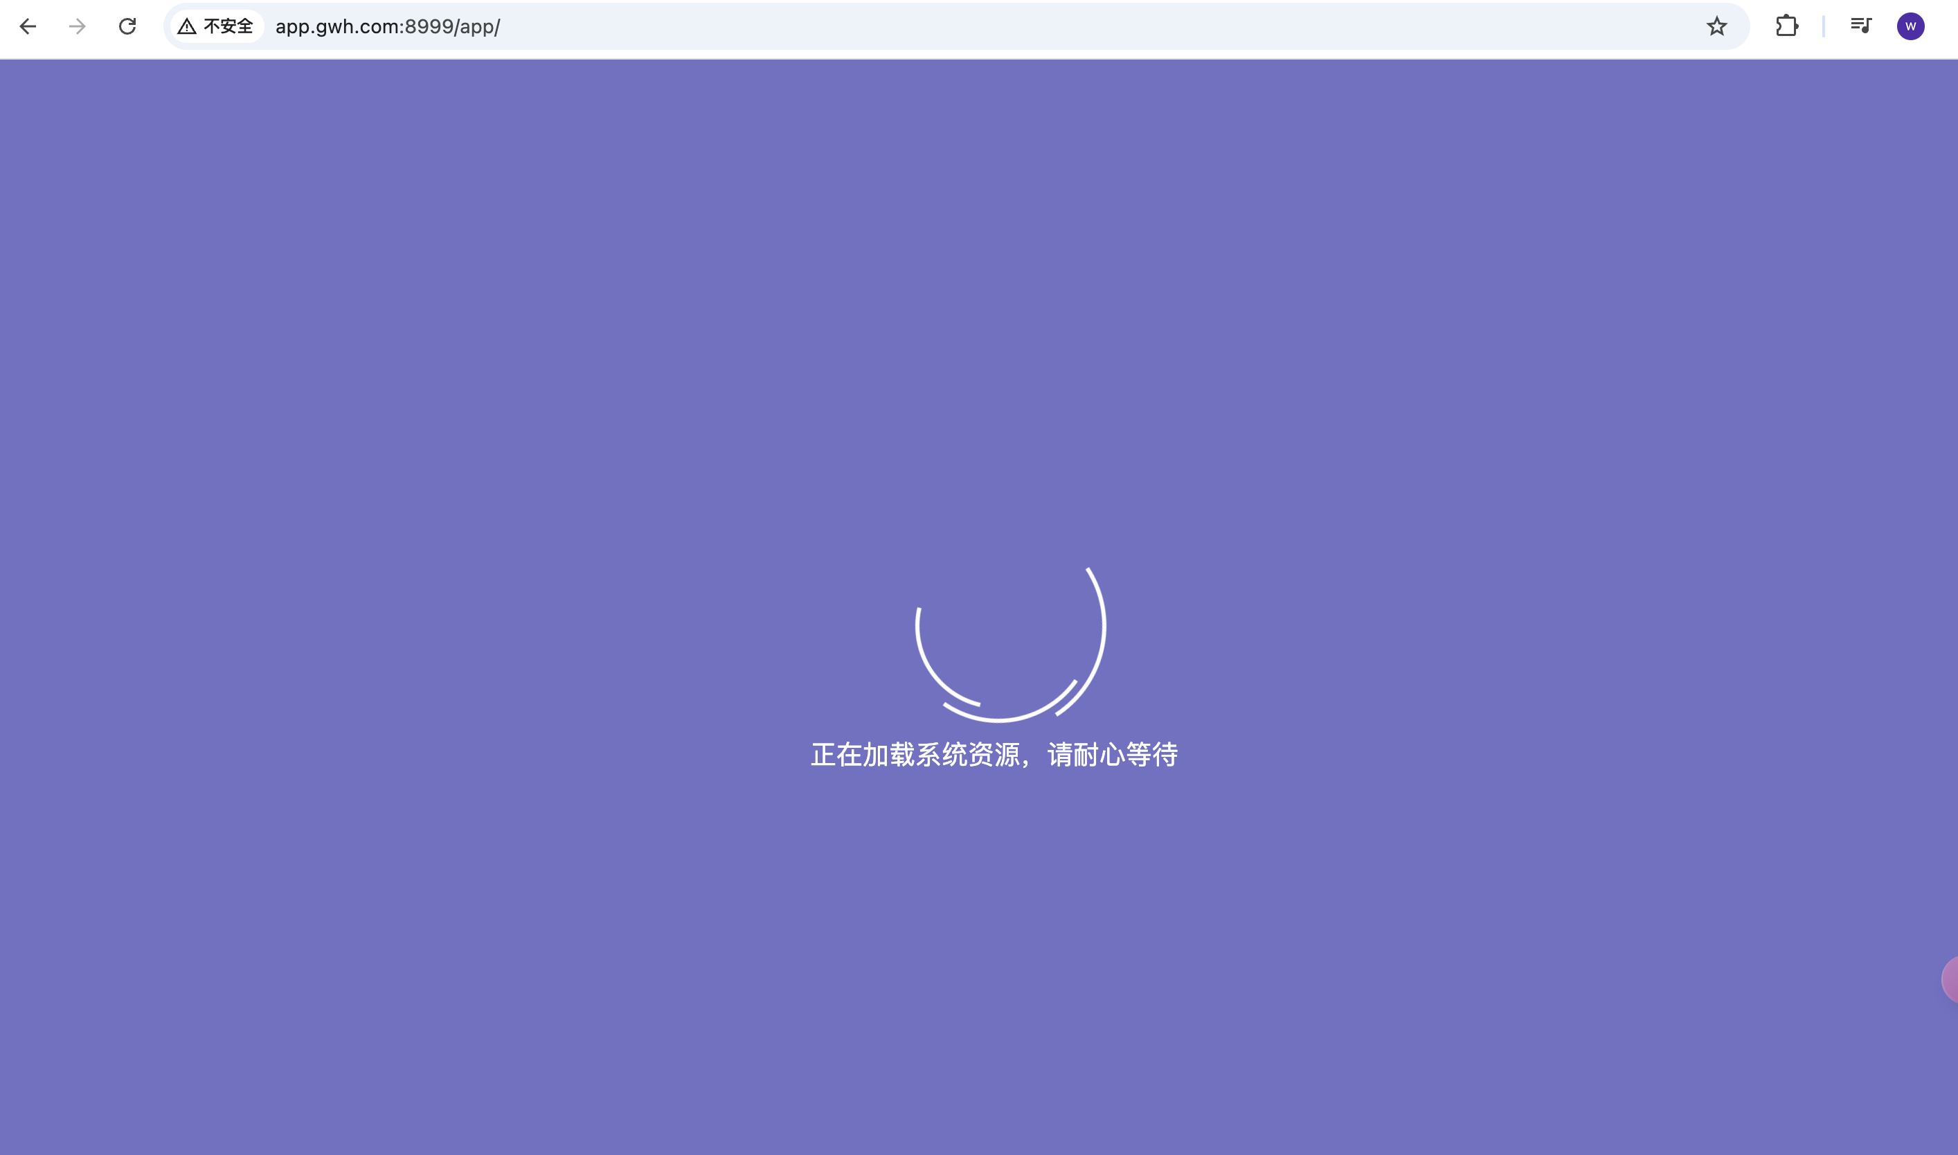Open the browser extensions puzzle icon
The width and height of the screenshot is (1958, 1155).
(x=1787, y=26)
